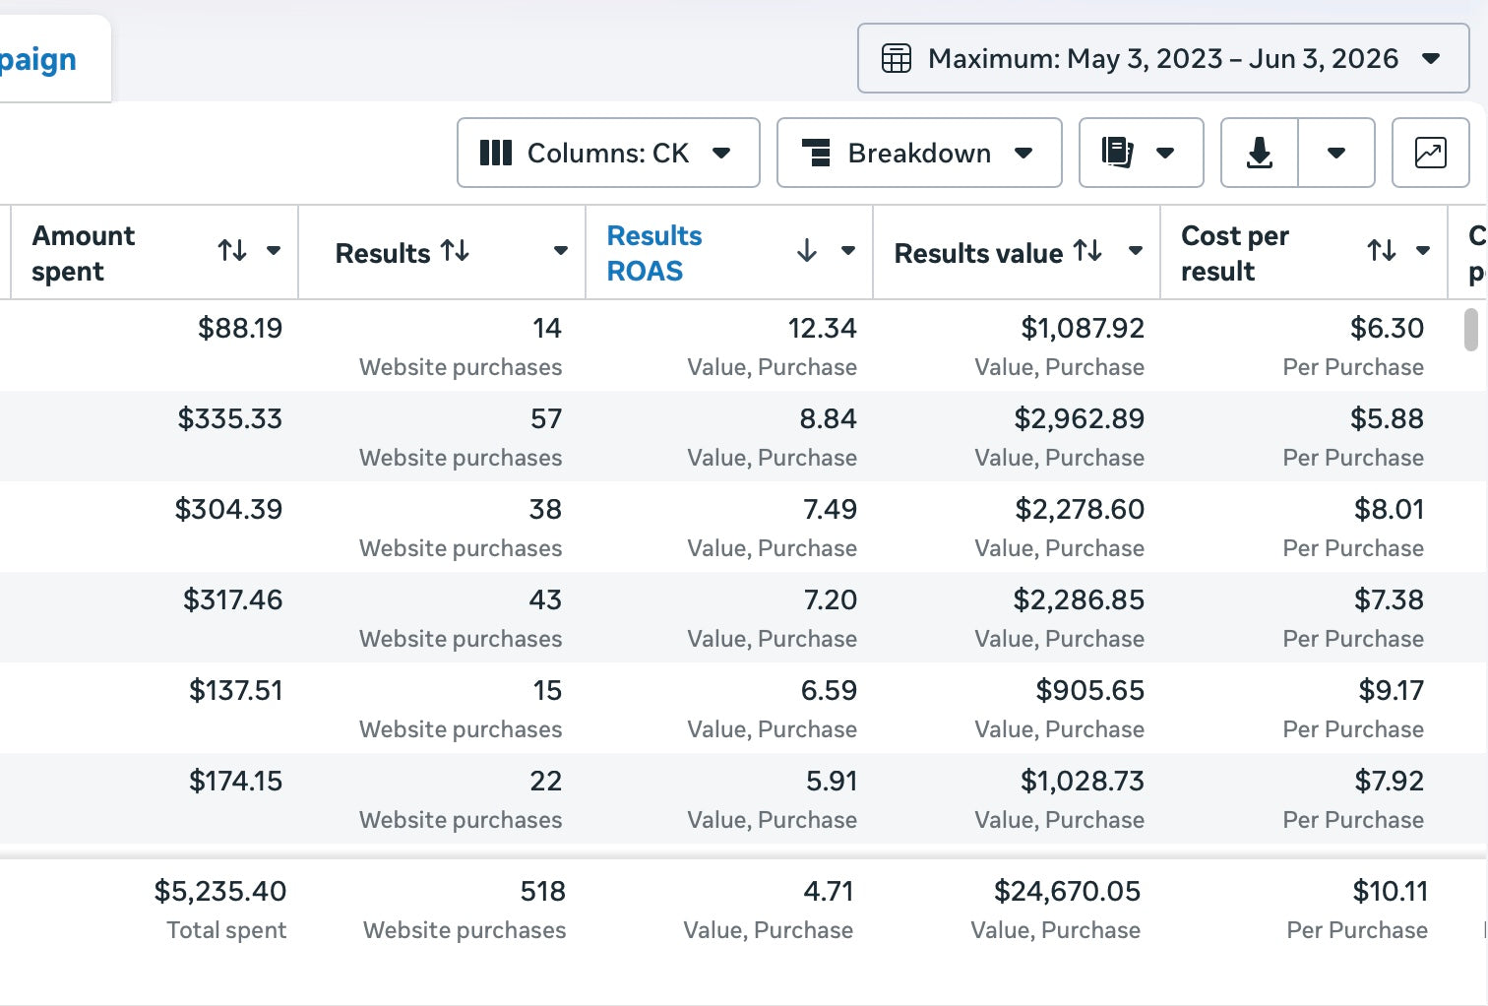
Task: Select the $10.11 total cost per result
Action: pyautogui.click(x=1391, y=891)
